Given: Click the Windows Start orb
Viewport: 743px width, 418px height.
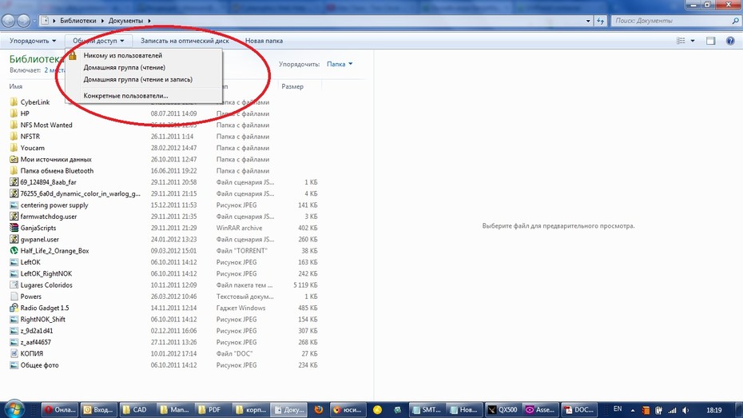Looking at the screenshot, I should pos(14,408).
